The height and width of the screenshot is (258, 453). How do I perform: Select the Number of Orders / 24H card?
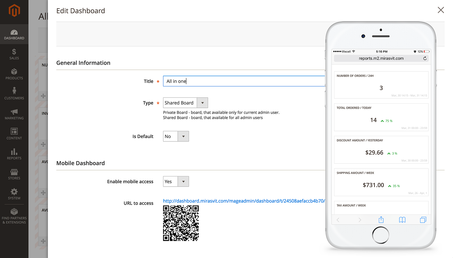[x=381, y=85]
